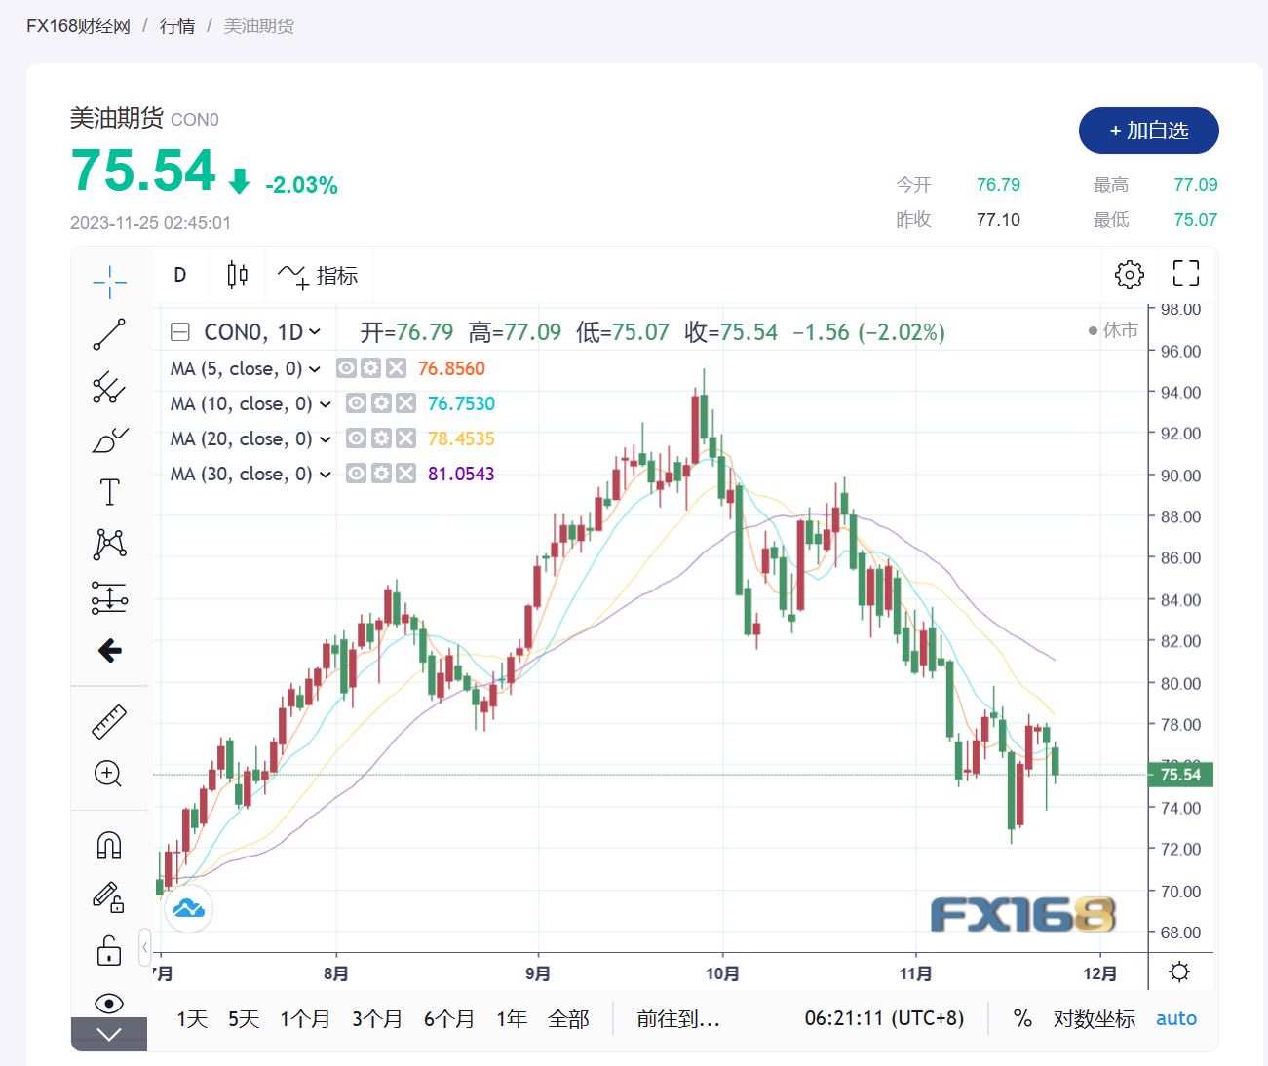The height and width of the screenshot is (1066, 1268).
Task: Enter fullscreen chart mode
Action: point(1185,274)
